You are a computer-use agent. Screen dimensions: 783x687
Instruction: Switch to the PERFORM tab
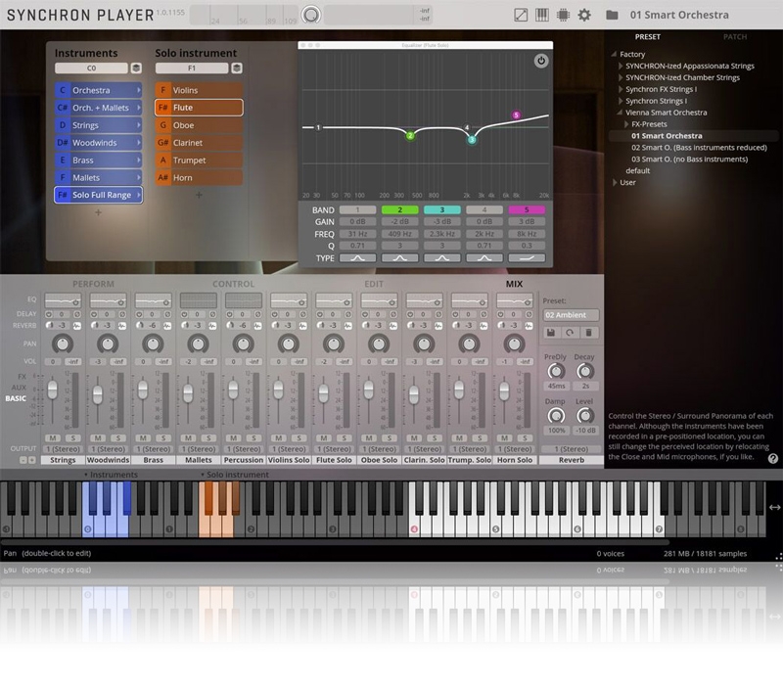[x=93, y=284]
